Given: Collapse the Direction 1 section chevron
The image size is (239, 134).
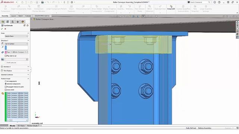Looking at the screenshot, I should click(28, 41).
